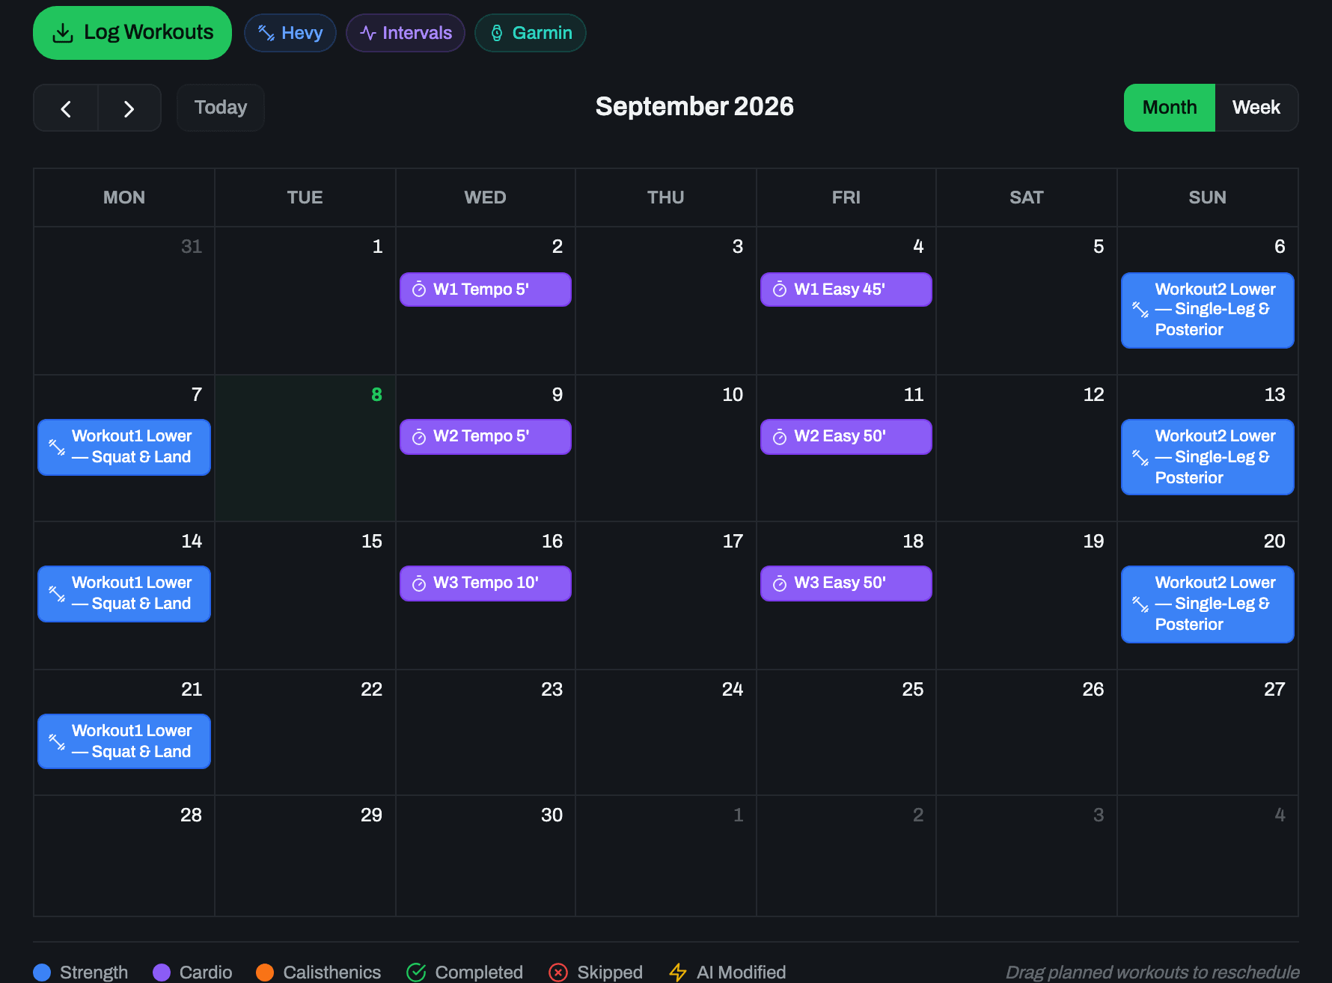This screenshot has height=983, width=1332.
Task: Go to the next month
Action: click(129, 108)
